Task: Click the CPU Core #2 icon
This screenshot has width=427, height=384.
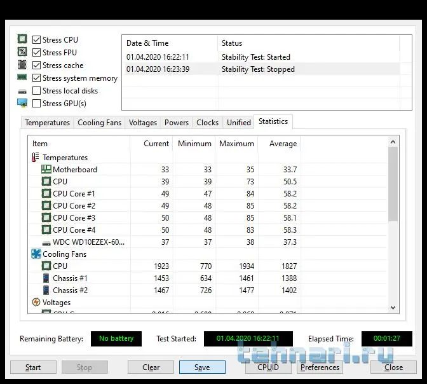Action: [46, 205]
